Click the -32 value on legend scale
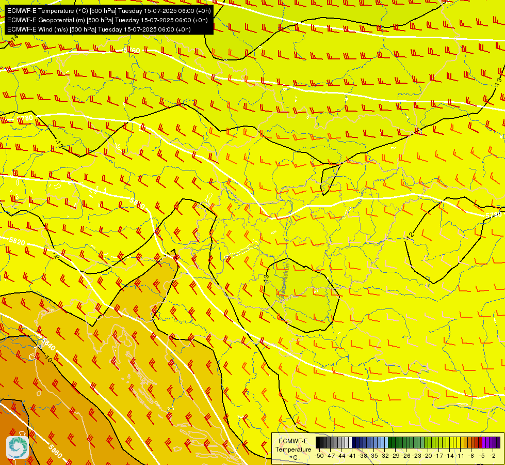Viewport: 505px width, 465px height. (384, 456)
